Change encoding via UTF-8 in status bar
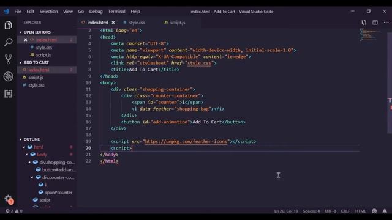Image resolution: width=392 pixels, height=220 pixels. coord(330,211)
